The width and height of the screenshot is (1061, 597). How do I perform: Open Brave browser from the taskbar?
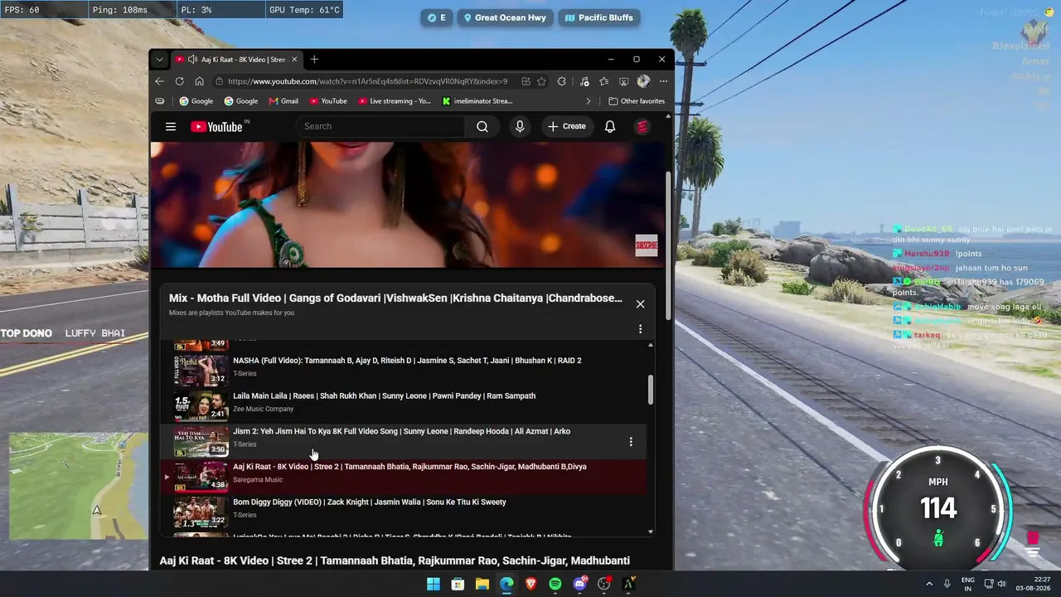click(x=530, y=584)
